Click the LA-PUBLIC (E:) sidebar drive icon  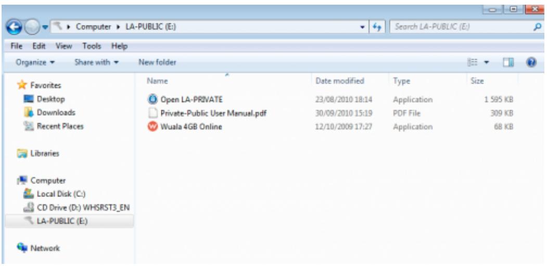coord(29,220)
